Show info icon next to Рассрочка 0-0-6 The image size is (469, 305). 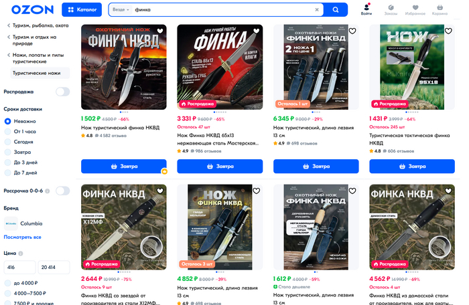pyautogui.click(x=48, y=191)
